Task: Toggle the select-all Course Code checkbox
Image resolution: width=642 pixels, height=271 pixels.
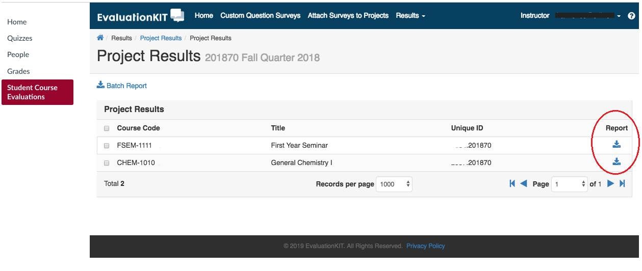Action: (x=107, y=128)
